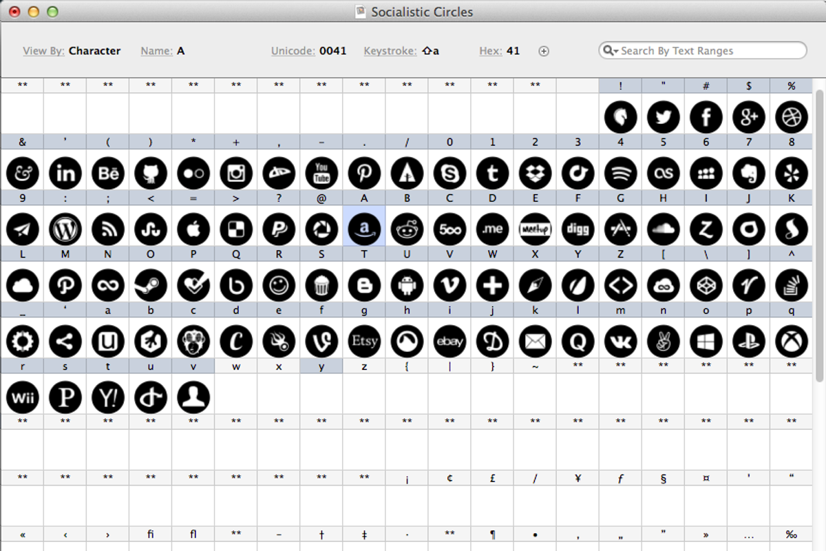Screen dimensions: 826x551
Task: Choose the RSS feed glyph
Action: coord(108,229)
